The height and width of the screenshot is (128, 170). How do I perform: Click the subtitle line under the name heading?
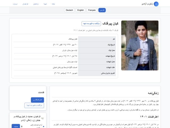[96, 30]
